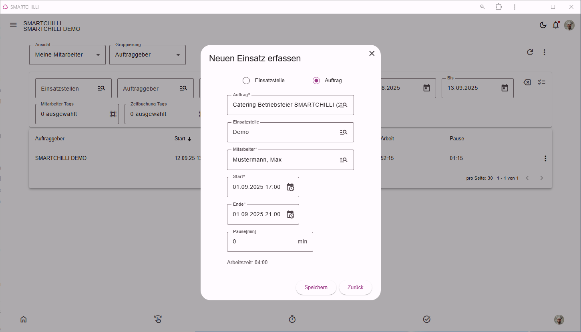Open Mitarbeiter search lookup icon
The image size is (581, 332).
pos(344,160)
